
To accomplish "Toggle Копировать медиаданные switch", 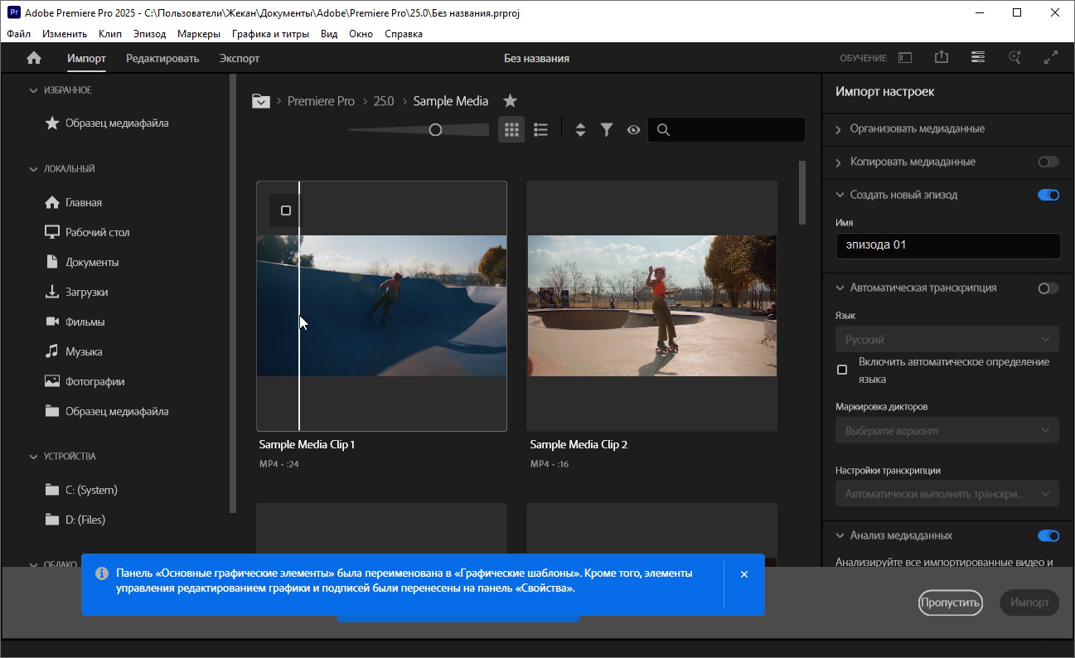I will [x=1048, y=162].
